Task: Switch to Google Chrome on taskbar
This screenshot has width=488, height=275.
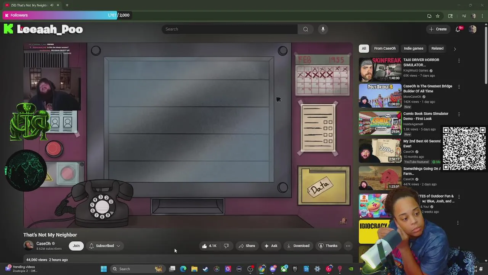Action: 262,269
